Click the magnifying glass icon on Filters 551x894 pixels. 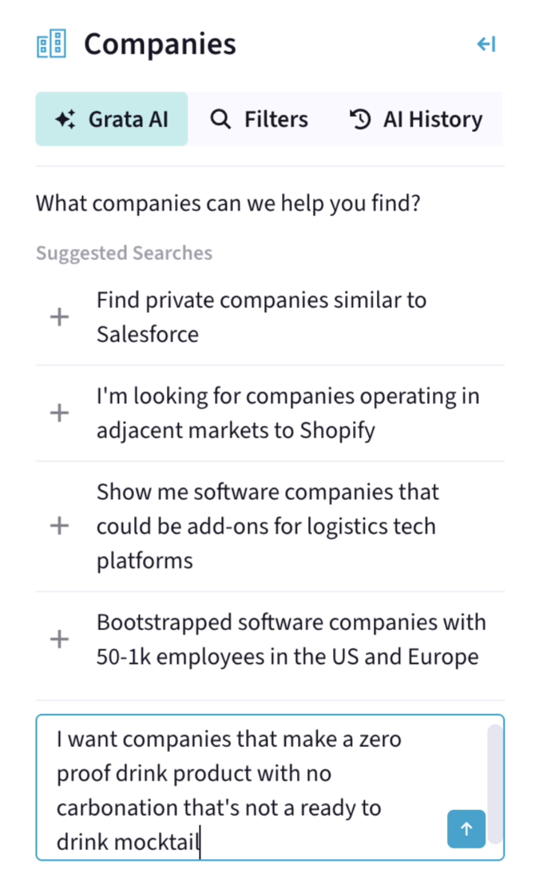point(220,118)
